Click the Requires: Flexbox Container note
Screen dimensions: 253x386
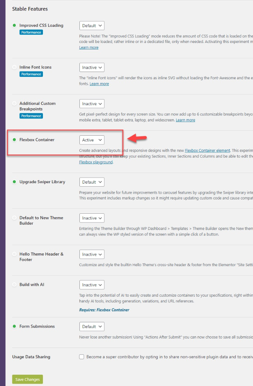[104, 310]
